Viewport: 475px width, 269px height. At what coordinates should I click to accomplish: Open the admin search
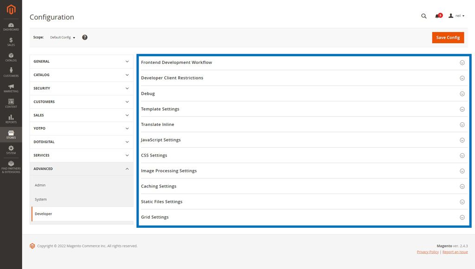pyautogui.click(x=424, y=16)
